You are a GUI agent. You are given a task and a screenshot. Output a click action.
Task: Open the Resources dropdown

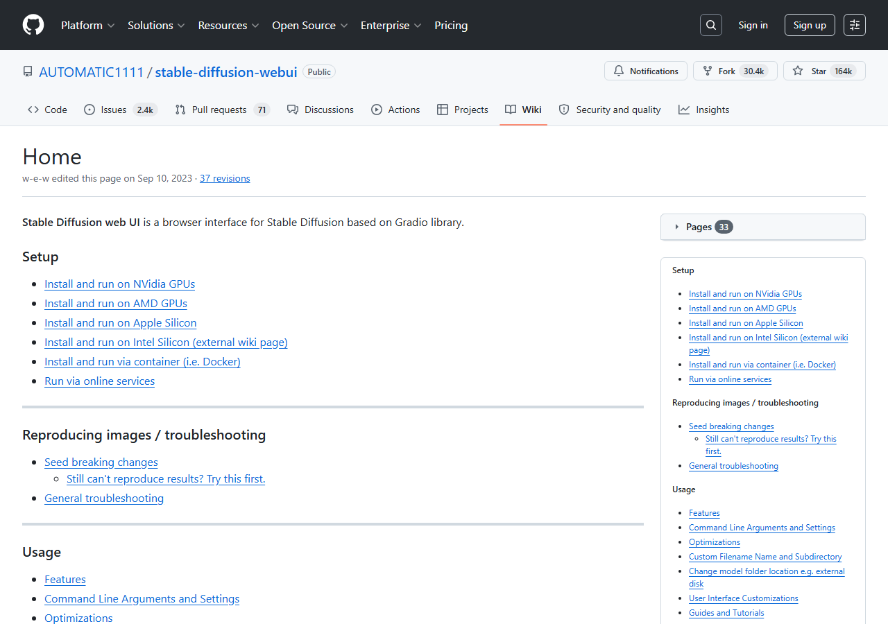click(228, 25)
